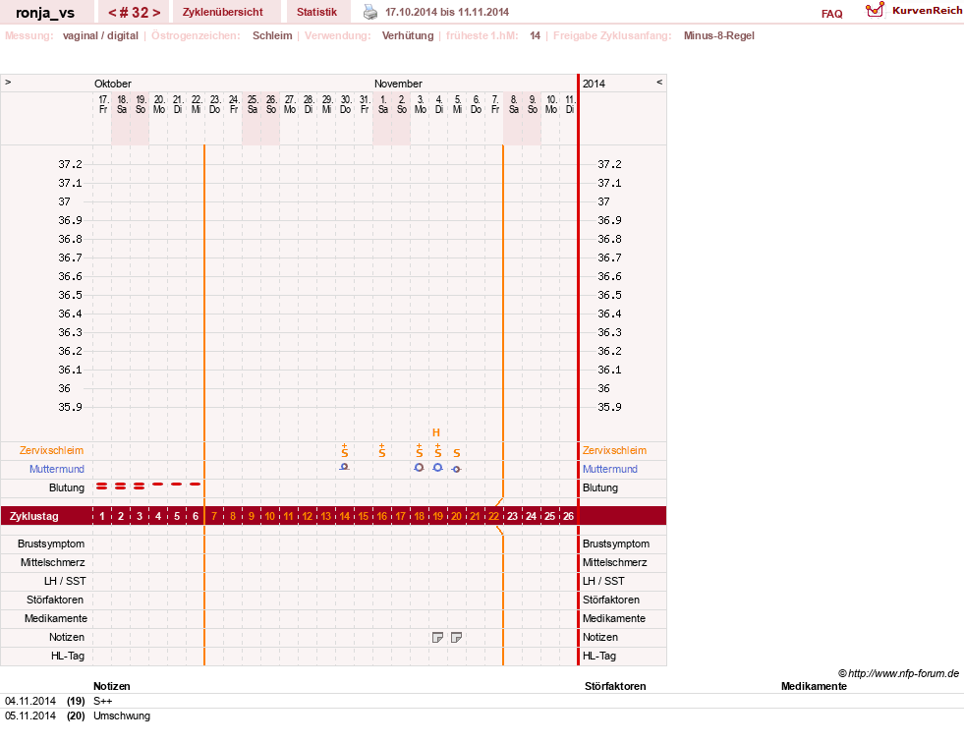
Task: Go to next cycle with the right > arrow
Action: (x=157, y=13)
